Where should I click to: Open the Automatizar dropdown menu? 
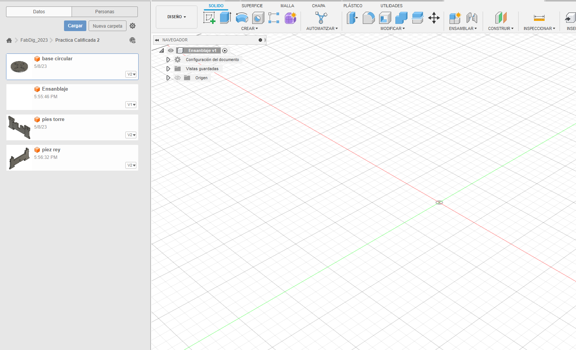[322, 28]
